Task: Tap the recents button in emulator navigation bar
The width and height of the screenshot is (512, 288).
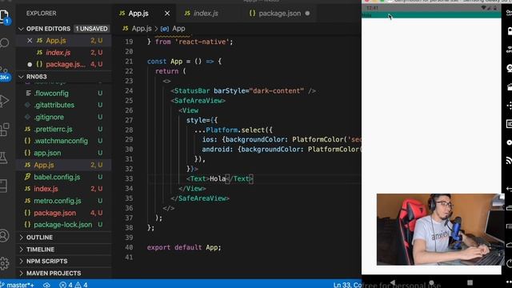Action: point(470,282)
